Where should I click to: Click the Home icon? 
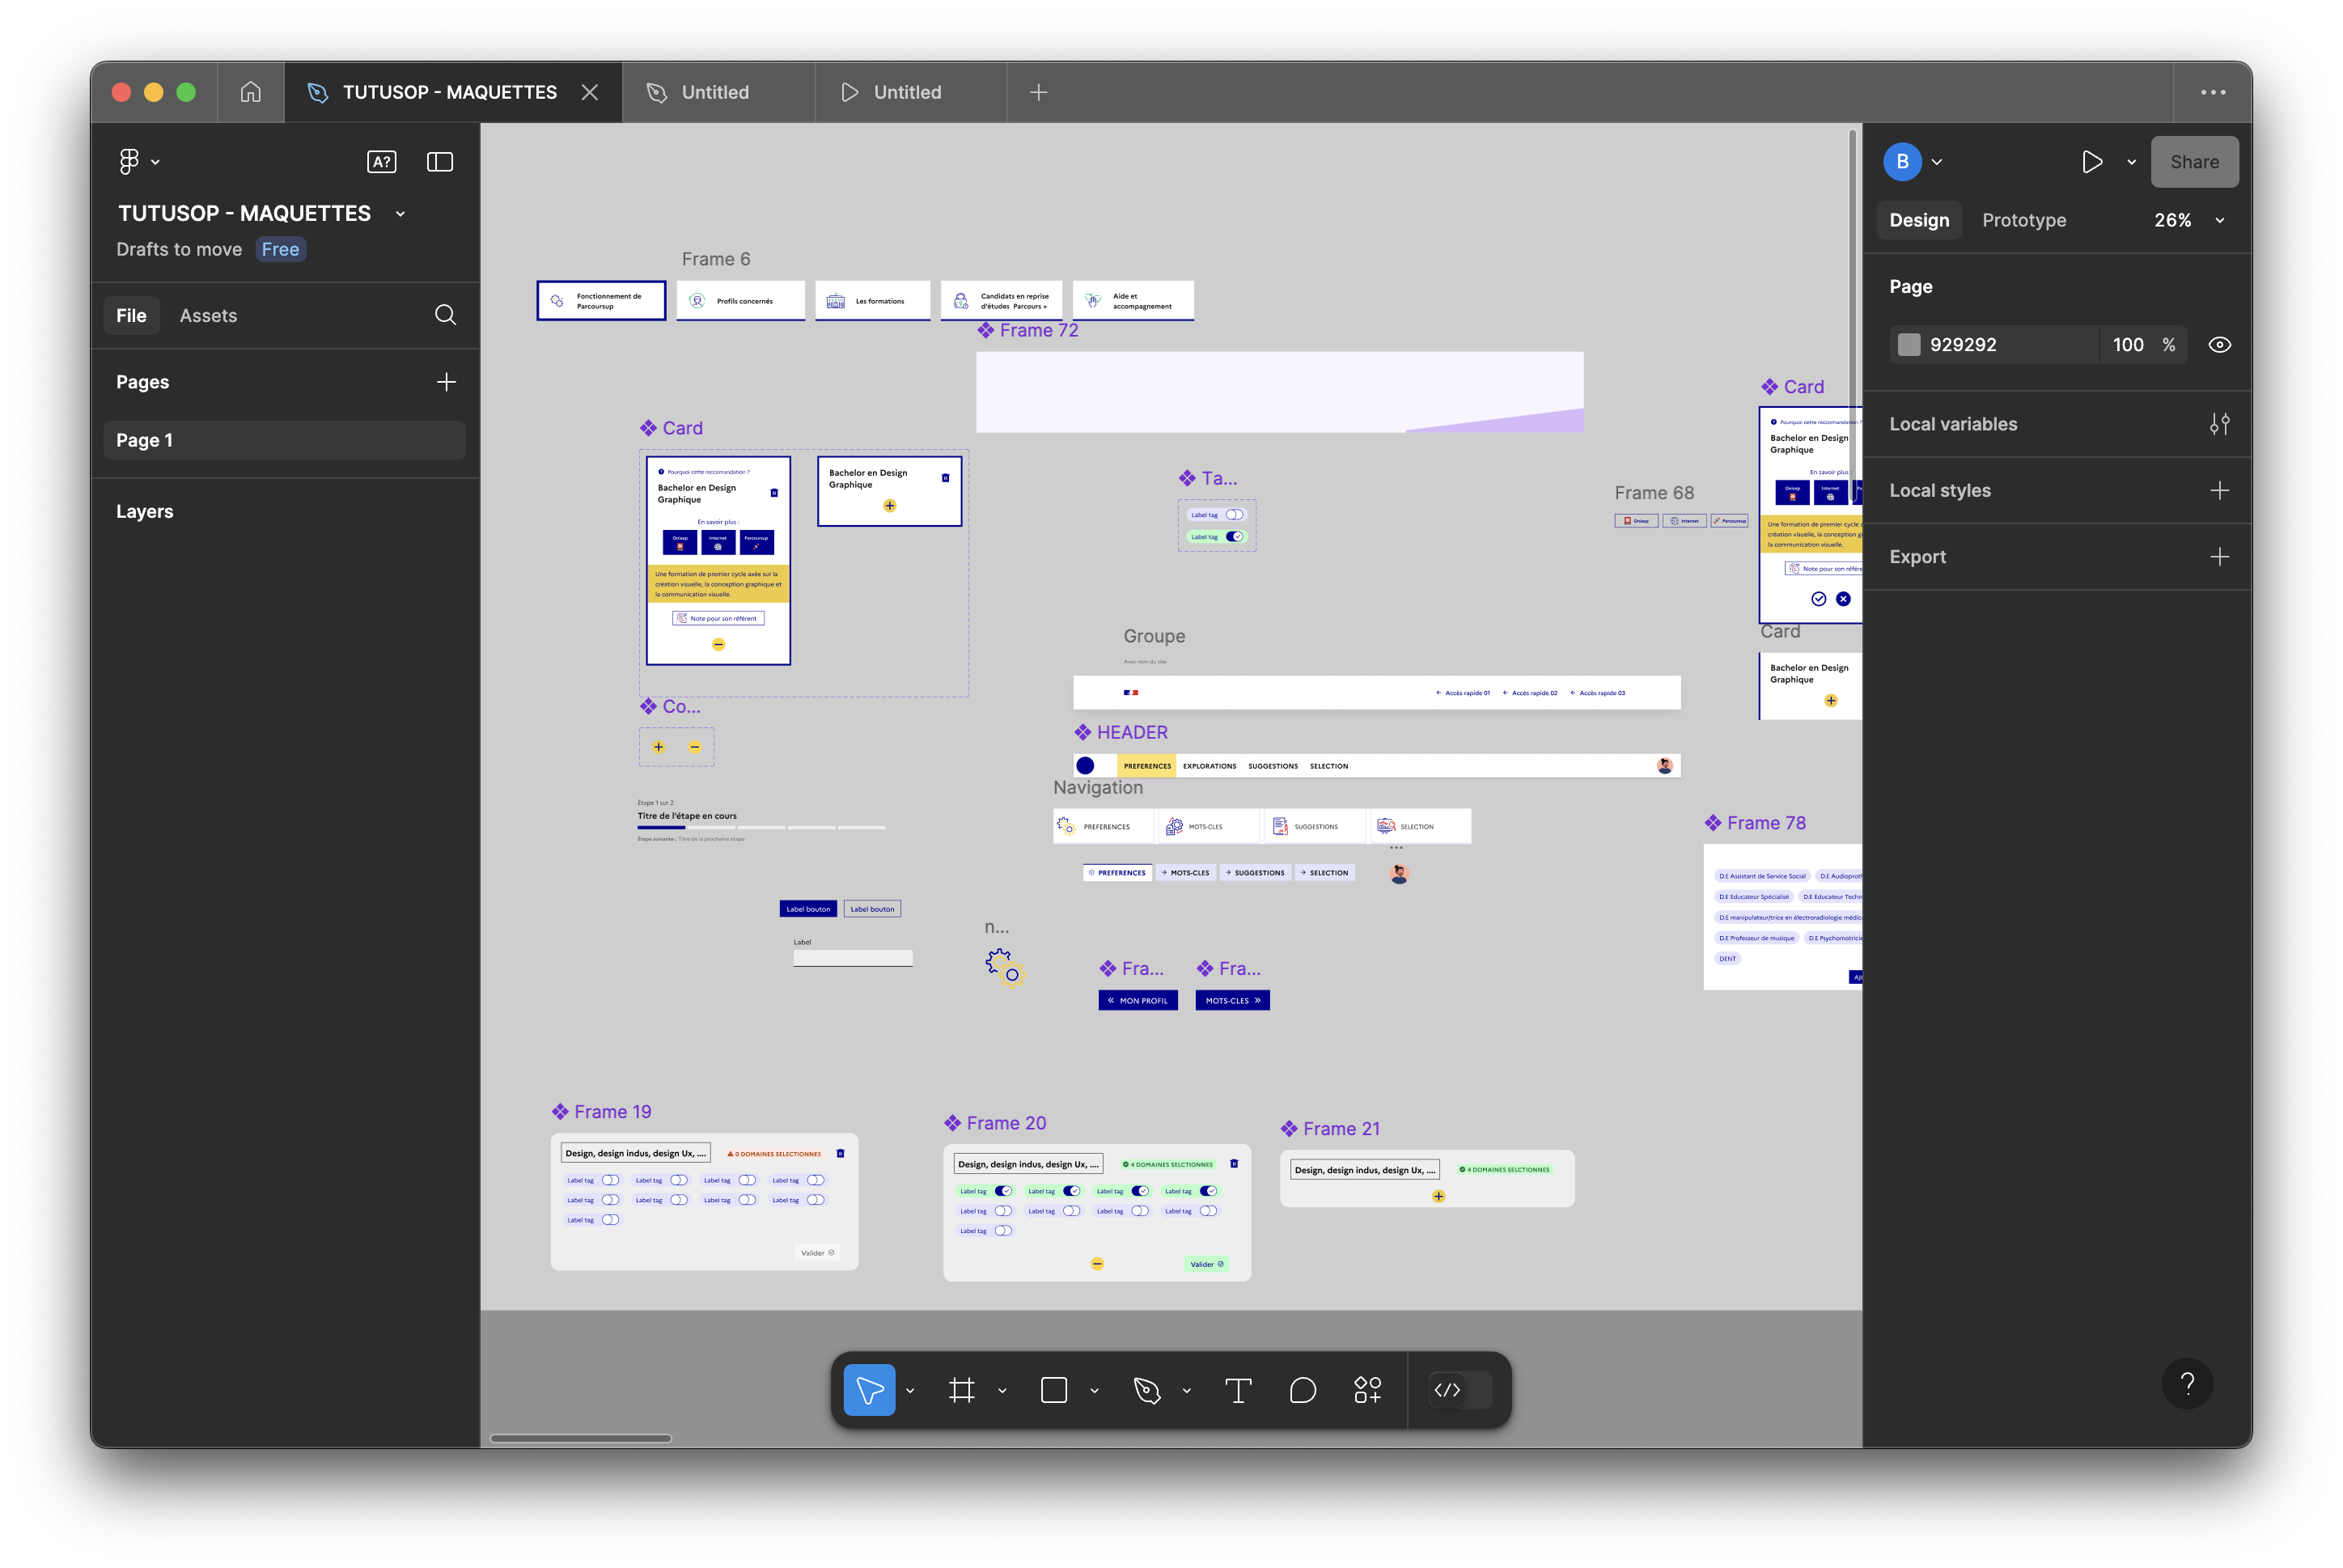coord(250,92)
